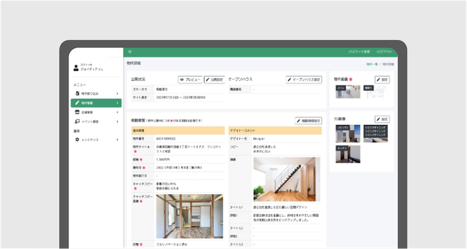Click the pencil icon beside 物件管理
Screen dimensions: 467x249
[x=77, y=103]
